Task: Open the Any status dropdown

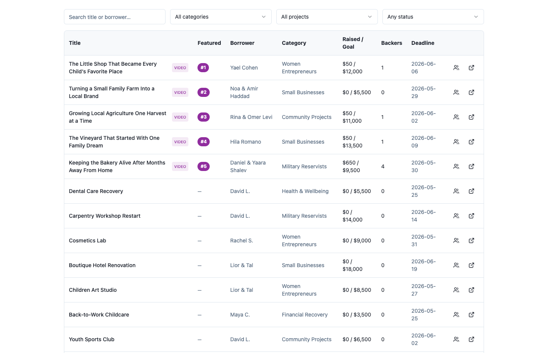Action: click(x=433, y=17)
